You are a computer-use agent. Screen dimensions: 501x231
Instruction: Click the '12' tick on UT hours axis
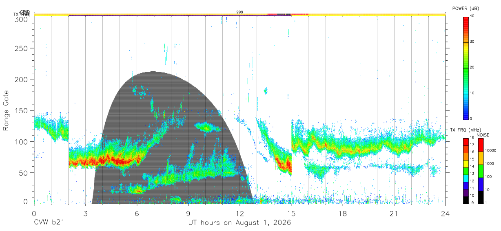[239, 214]
